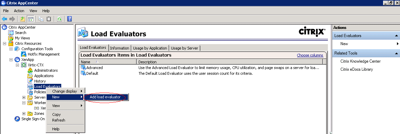Select the Load Evaluators tree node label
The image size is (400, 134).
pos(47,87)
